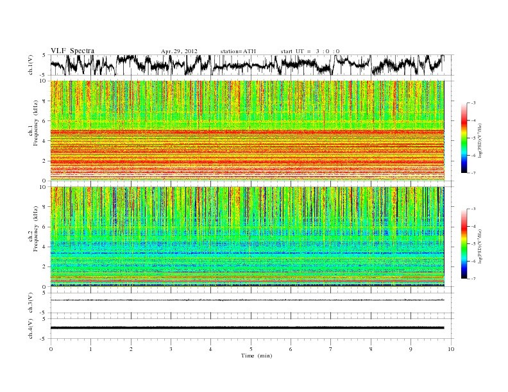Click time axis tick label "4"
508x392 pixels.
[x=210, y=349]
